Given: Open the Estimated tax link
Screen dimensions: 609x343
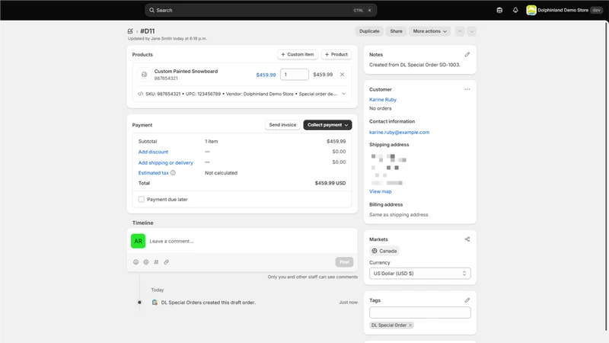Looking at the screenshot, I should 154,173.
